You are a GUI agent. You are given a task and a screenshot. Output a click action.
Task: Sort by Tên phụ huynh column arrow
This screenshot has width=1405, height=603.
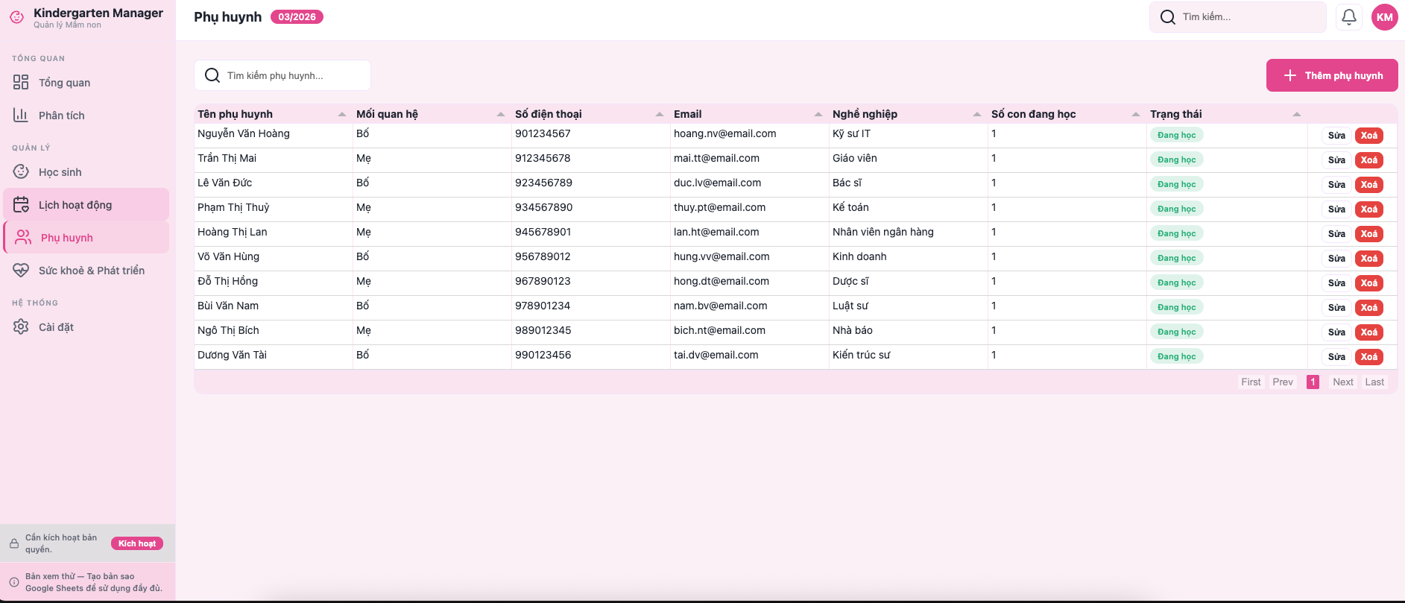coord(342,114)
